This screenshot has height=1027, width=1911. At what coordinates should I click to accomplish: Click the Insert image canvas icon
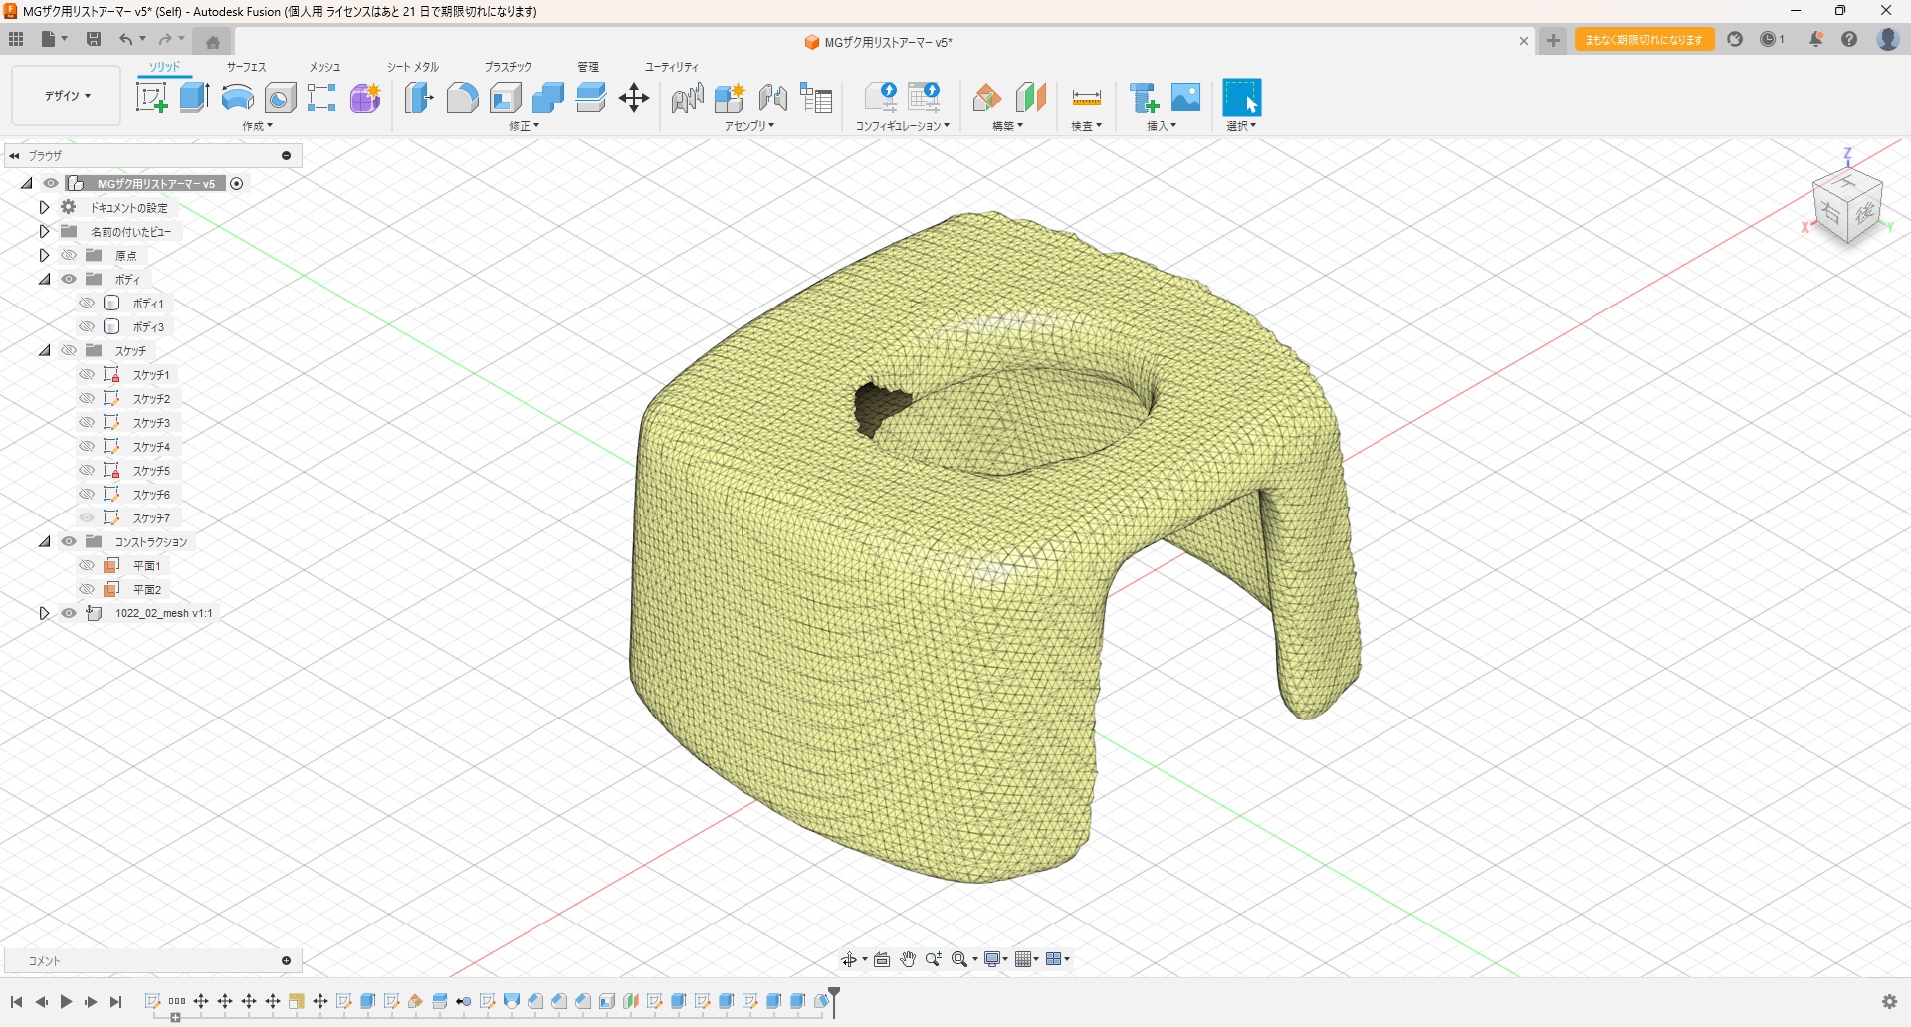tap(1185, 98)
